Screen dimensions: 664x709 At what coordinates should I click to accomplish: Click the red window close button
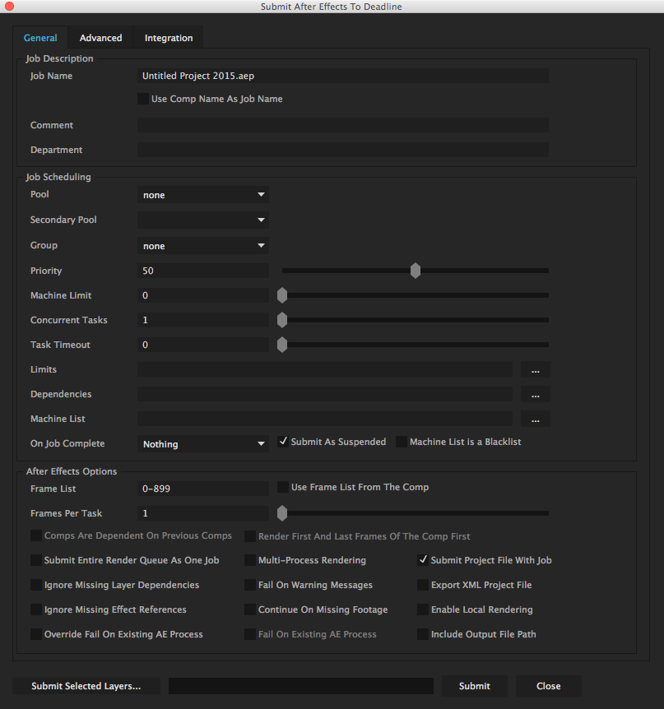tap(9, 7)
